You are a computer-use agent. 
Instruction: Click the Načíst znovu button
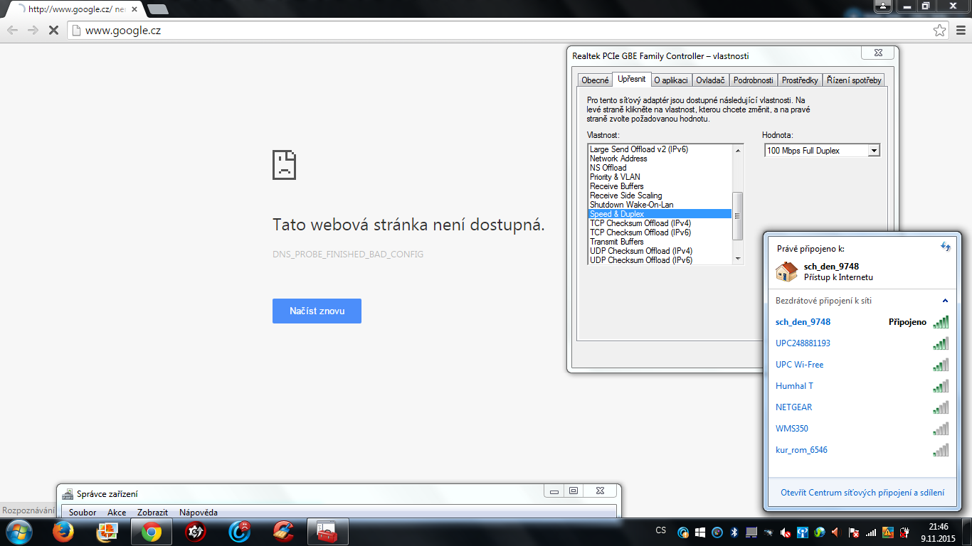point(317,311)
